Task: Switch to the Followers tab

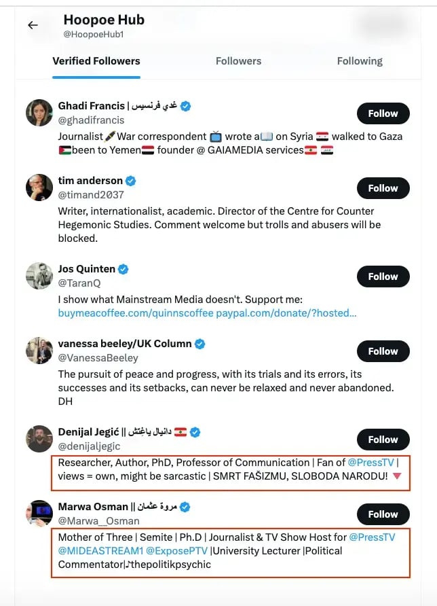Action: (238, 61)
